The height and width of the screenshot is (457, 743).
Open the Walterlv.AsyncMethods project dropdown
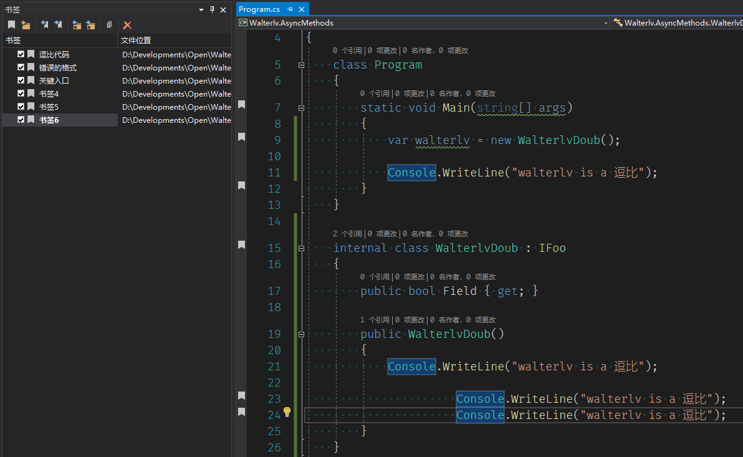click(605, 23)
